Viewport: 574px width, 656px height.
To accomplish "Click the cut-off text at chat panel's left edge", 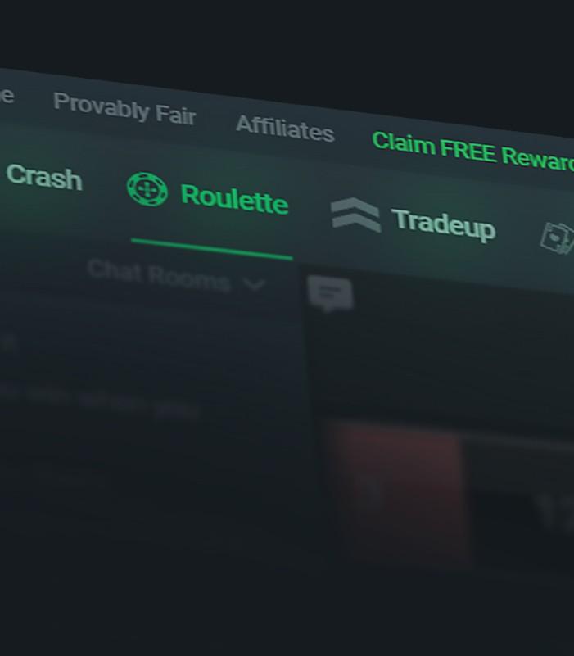I will (x=7, y=343).
